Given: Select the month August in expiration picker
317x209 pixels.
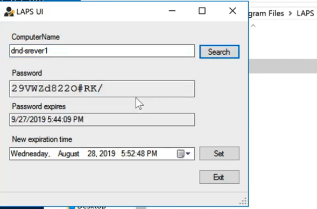Looking at the screenshot, I should (x=68, y=154).
